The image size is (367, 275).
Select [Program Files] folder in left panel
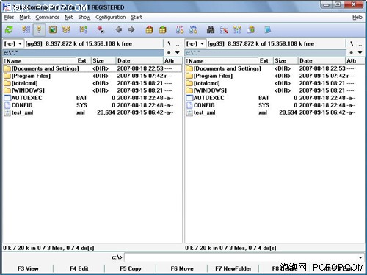click(x=92, y=76)
